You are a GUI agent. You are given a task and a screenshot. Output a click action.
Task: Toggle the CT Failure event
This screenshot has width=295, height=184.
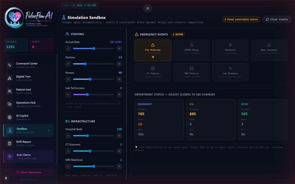point(153,72)
